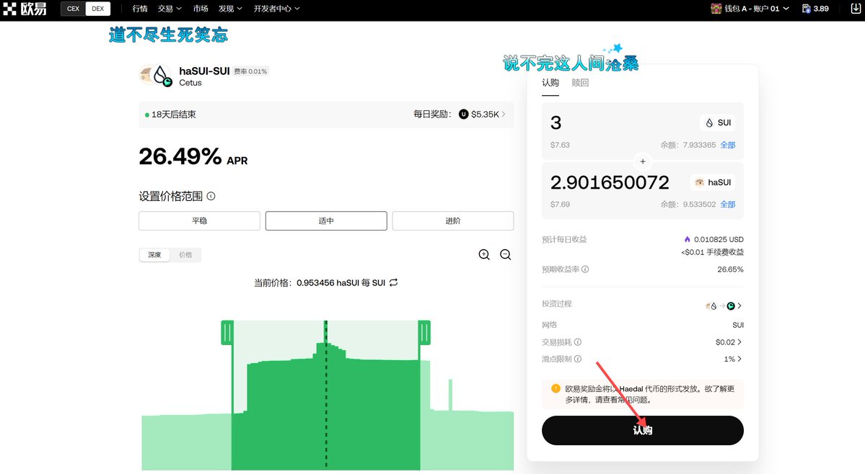Click the info icon beside 预期收益率
The height and width of the screenshot is (474, 865).
(x=585, y=269)
